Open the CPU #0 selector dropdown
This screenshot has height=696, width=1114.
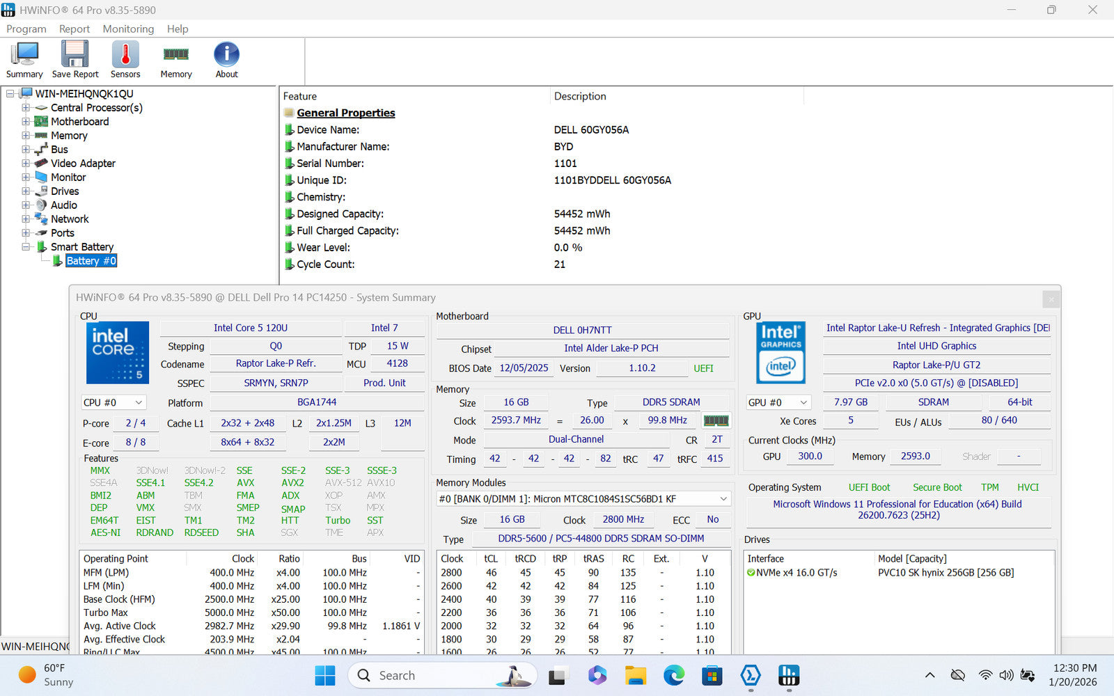click(113, 402)
